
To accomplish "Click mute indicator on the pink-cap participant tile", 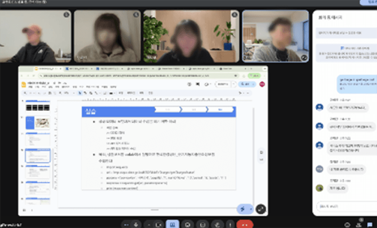I will coord(66,15).
